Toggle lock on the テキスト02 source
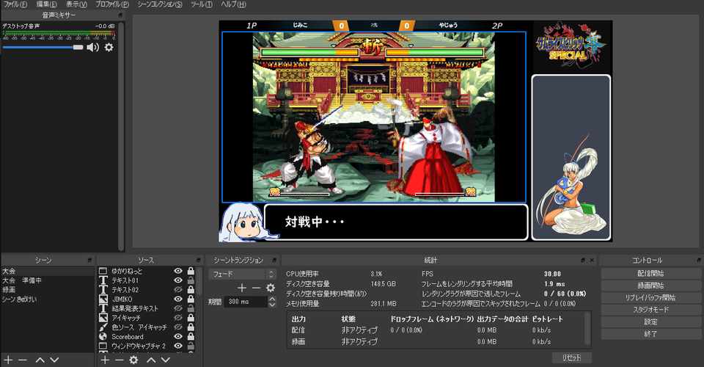This screenshot has width=704, height=367. [191, 289]
